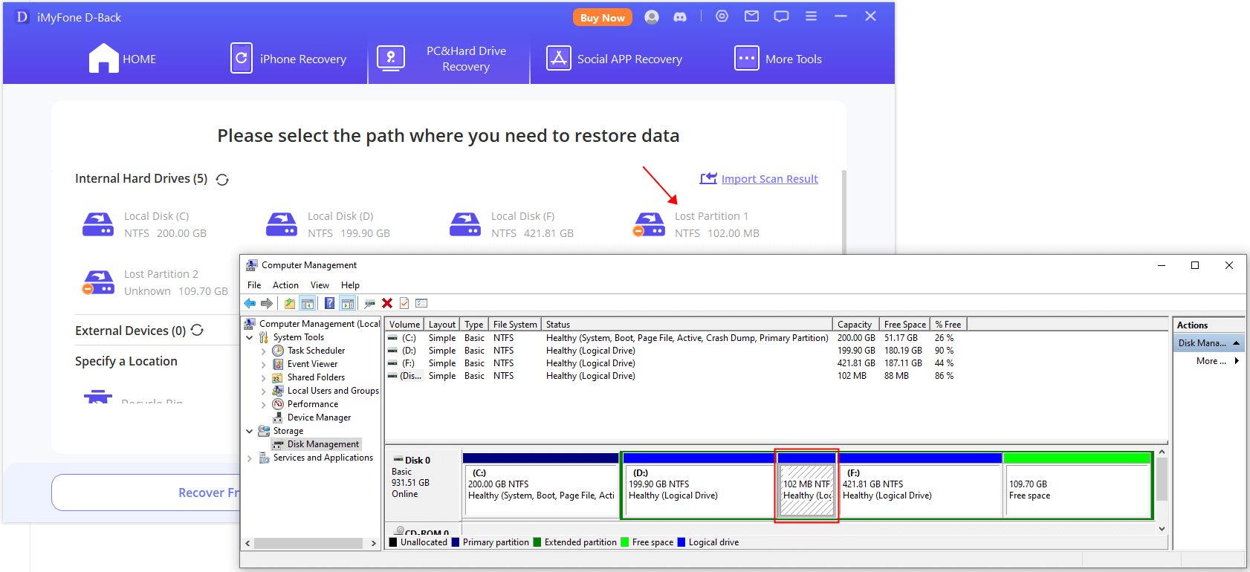Select the 109.70 GB Free space block

coord(1077,484)
